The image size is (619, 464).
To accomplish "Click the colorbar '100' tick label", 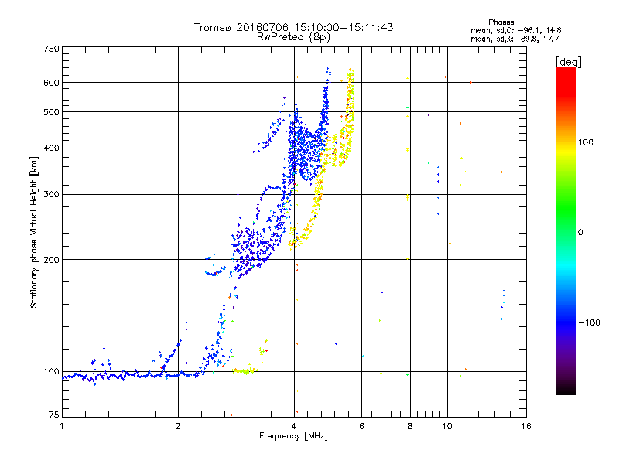I will [x=586, y=142].
